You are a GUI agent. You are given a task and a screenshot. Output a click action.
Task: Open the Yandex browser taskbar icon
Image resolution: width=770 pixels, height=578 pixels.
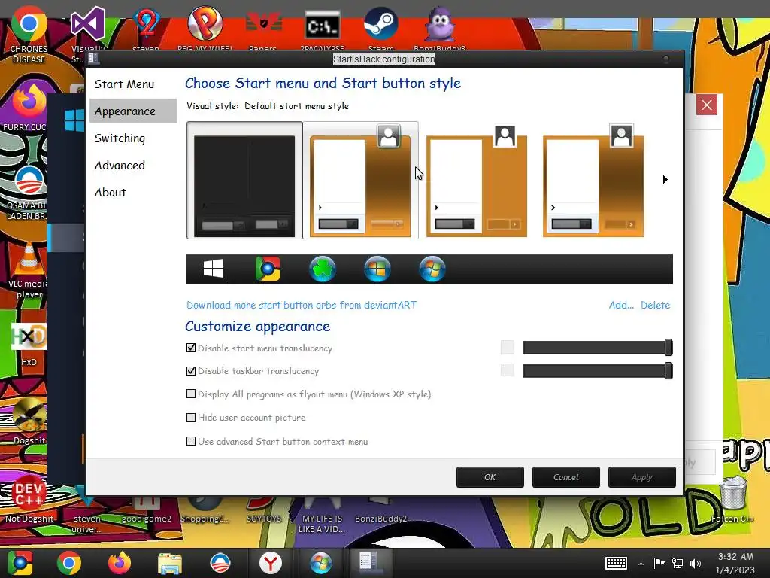point(270,563)
